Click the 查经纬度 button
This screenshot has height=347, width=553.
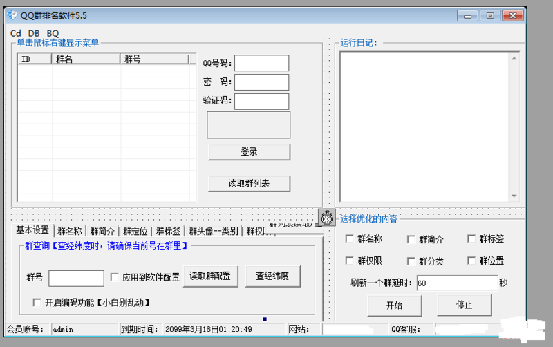(x=272, y=276)
